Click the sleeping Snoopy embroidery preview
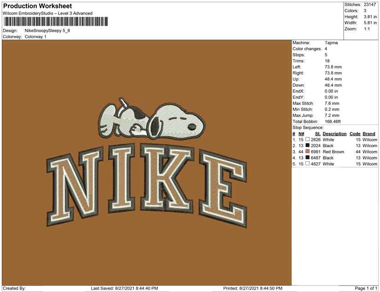This screenshot has height=292, width=380. pyautogui.click(x=152, y=119)
